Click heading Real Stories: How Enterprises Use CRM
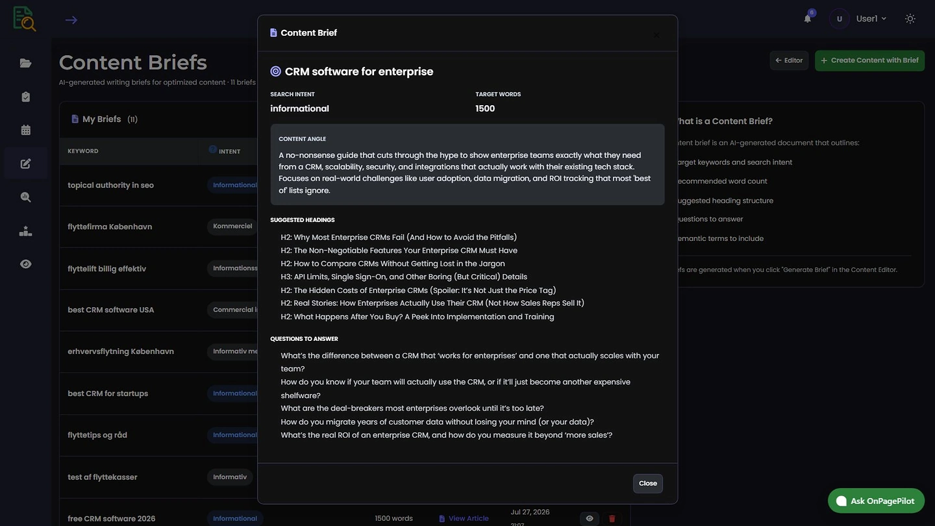The height and width of the screenshot is (526, 935). 432,303
